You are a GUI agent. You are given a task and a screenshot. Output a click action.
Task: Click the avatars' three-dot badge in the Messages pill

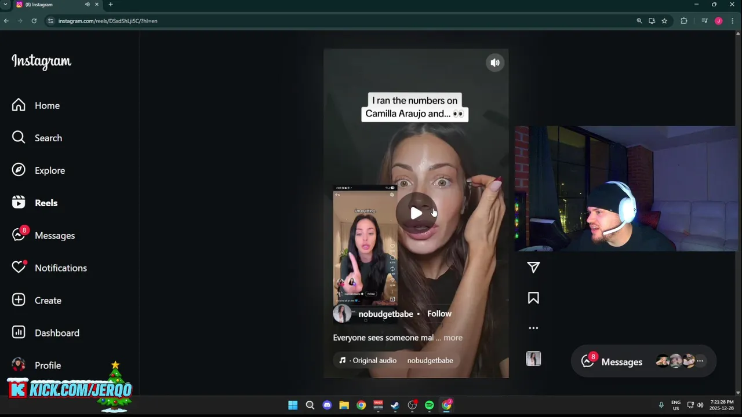(x=700, y=361)
